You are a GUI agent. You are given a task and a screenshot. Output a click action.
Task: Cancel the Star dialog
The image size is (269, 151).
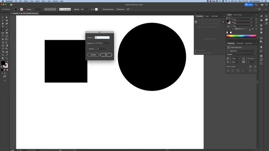[x=93, y=55]
